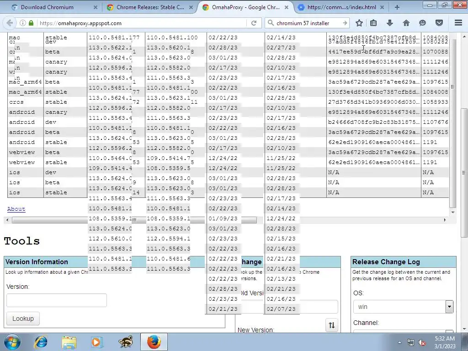This screenshot has height=351, width=468.
Task: Show bookmarks list icon
Action: click(373, 23)
